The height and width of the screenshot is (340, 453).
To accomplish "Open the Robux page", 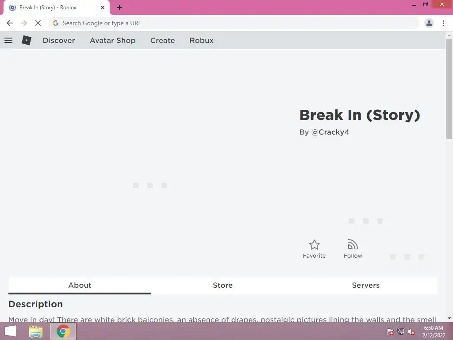I will pos(202,40).
